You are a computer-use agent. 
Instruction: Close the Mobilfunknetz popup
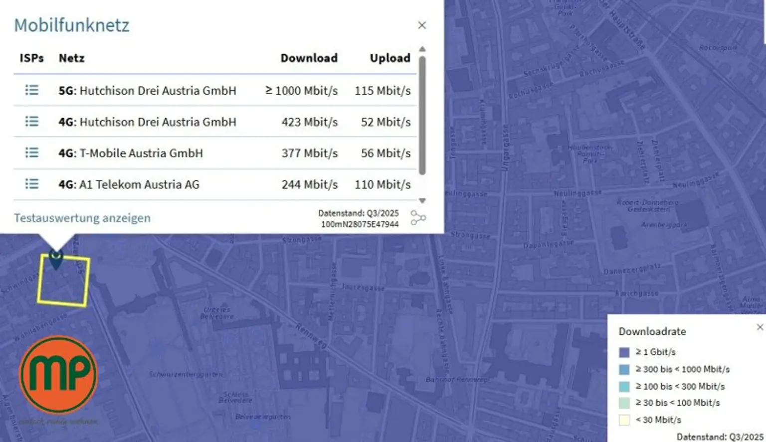coord(422,25)
